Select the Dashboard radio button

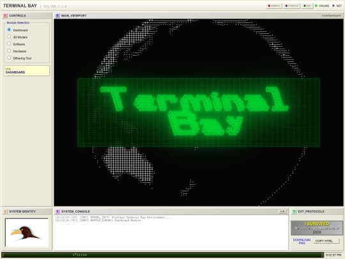pyautogui.click(x=9, y=29)
